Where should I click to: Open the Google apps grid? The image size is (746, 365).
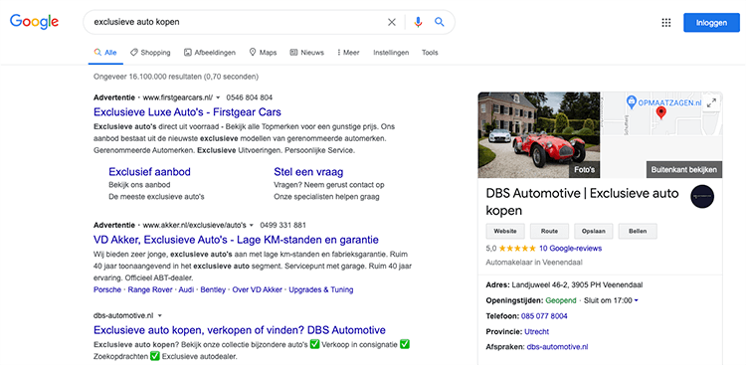pos(666,22)
